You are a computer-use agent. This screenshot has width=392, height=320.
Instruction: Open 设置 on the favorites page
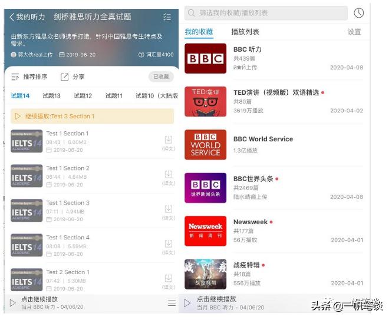(x=354, y=32)
